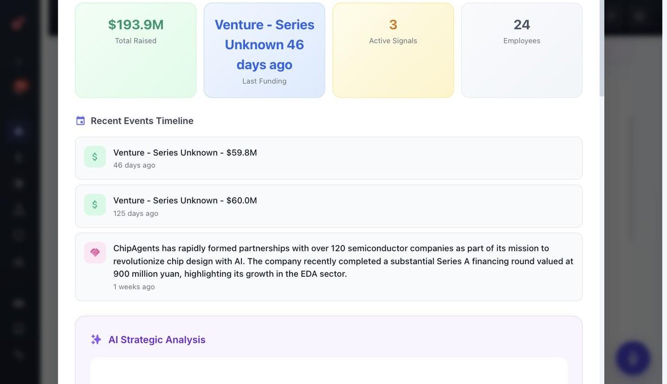Select the "Venture - Series Unknown - $60.0M" event title
This screenshot has height=384, width=667.
coord(185,201)
